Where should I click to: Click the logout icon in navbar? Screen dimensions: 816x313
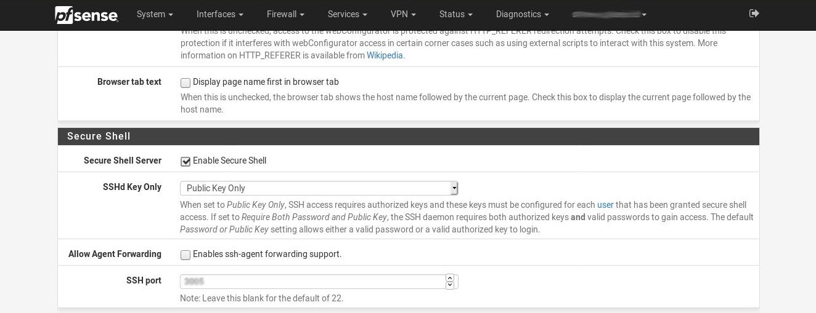[x=754, y=14]
